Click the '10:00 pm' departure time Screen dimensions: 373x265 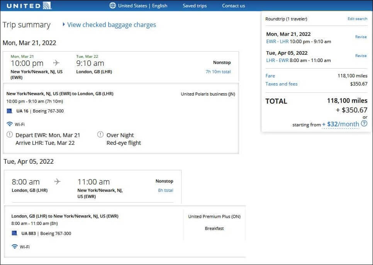[27, 63]
